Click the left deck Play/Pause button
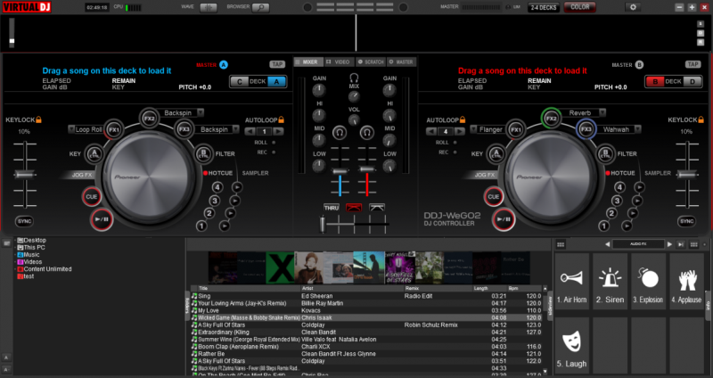Image resolution: width=713 pixels, height=378 pixels. pyautogui.click(x=102, y=219)
